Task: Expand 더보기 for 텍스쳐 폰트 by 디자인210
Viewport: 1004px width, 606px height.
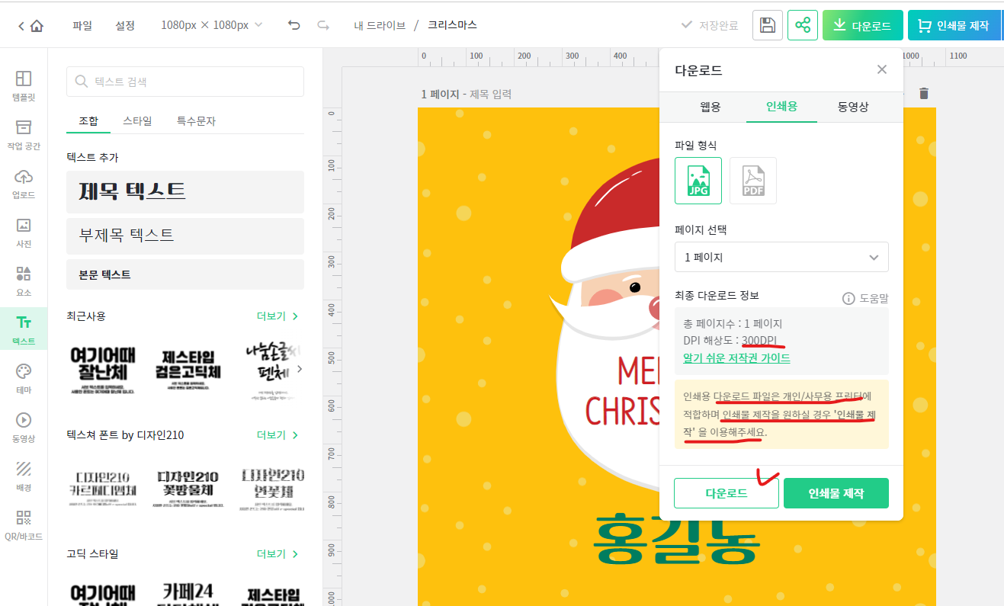Action: point(277,435)
